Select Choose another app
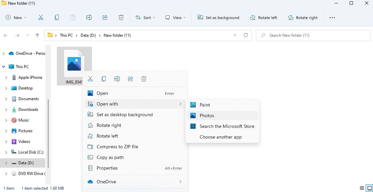Image resolution: width=373 pixels, height=192 pixels. point(222,137)
